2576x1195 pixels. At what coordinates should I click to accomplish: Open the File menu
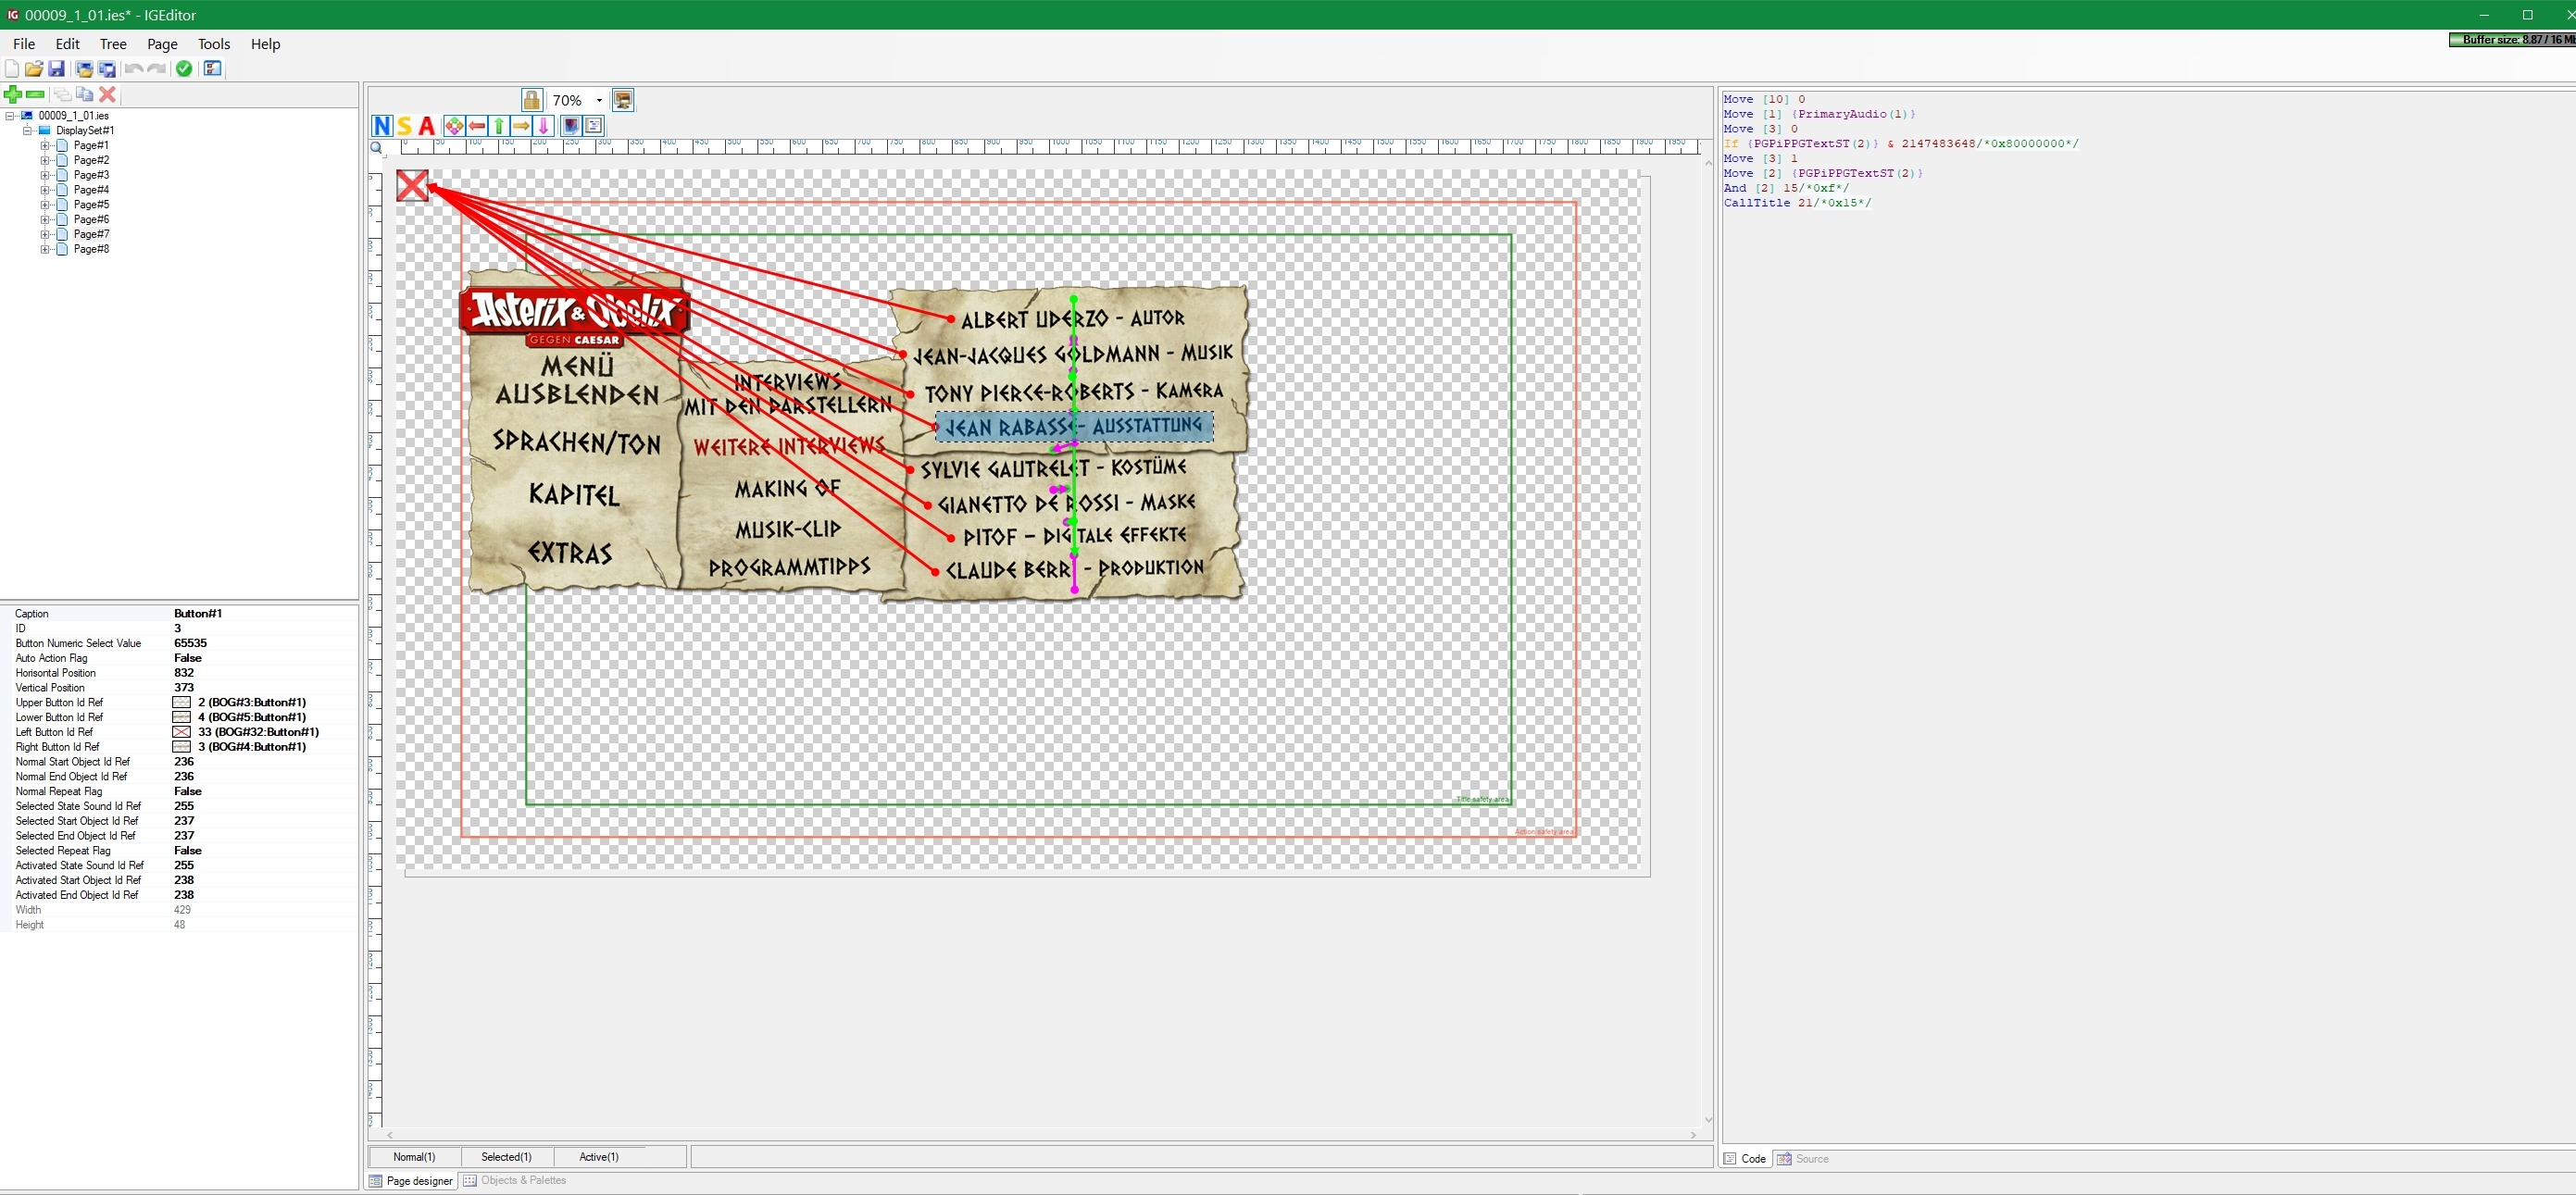(x=24, y=44)
